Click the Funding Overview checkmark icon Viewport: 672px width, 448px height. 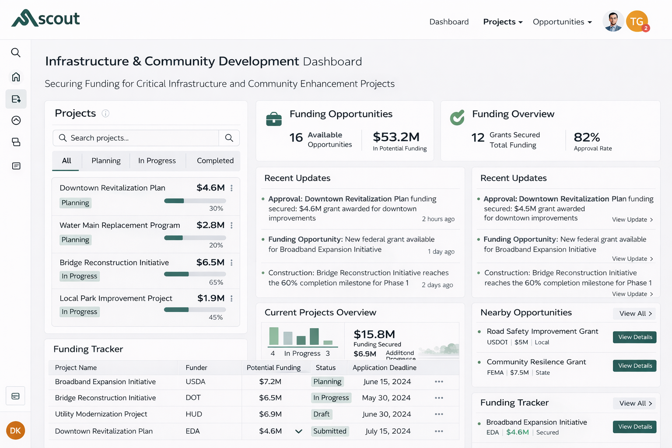pos(457,117)
